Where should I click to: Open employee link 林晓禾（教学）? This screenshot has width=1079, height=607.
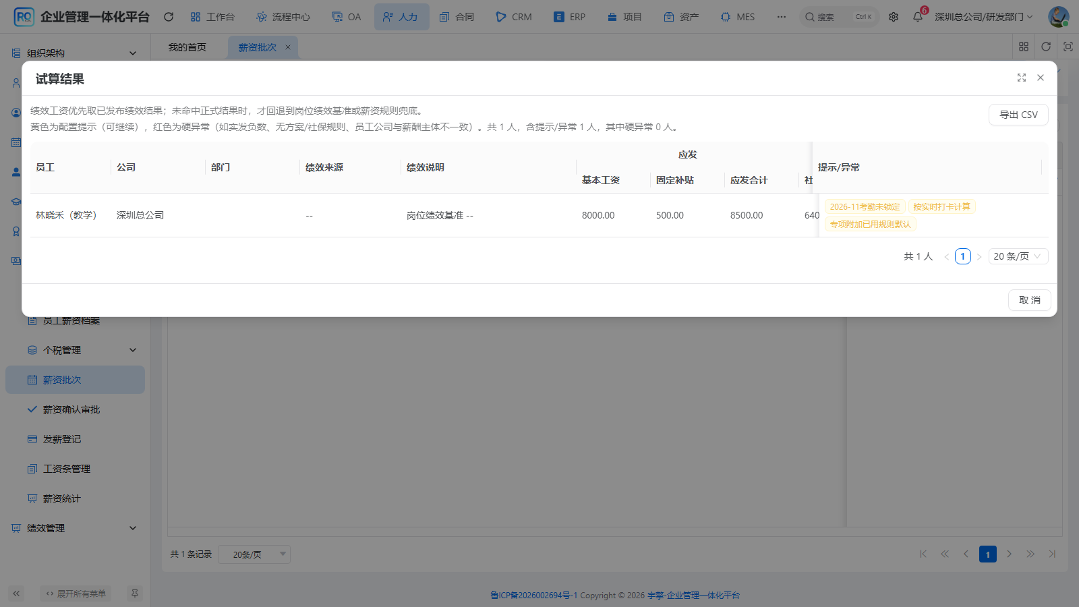coord(66,215)
